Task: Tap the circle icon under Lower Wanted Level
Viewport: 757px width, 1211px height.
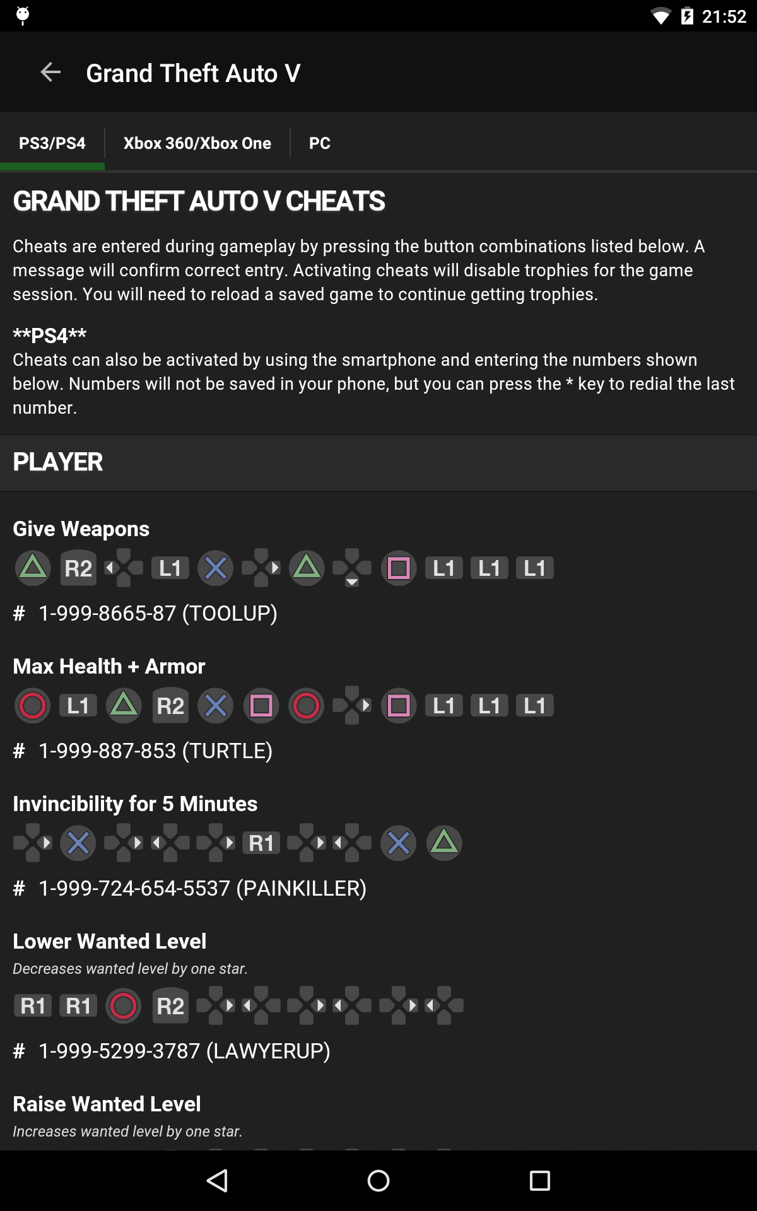Action: click(124, 1005)
